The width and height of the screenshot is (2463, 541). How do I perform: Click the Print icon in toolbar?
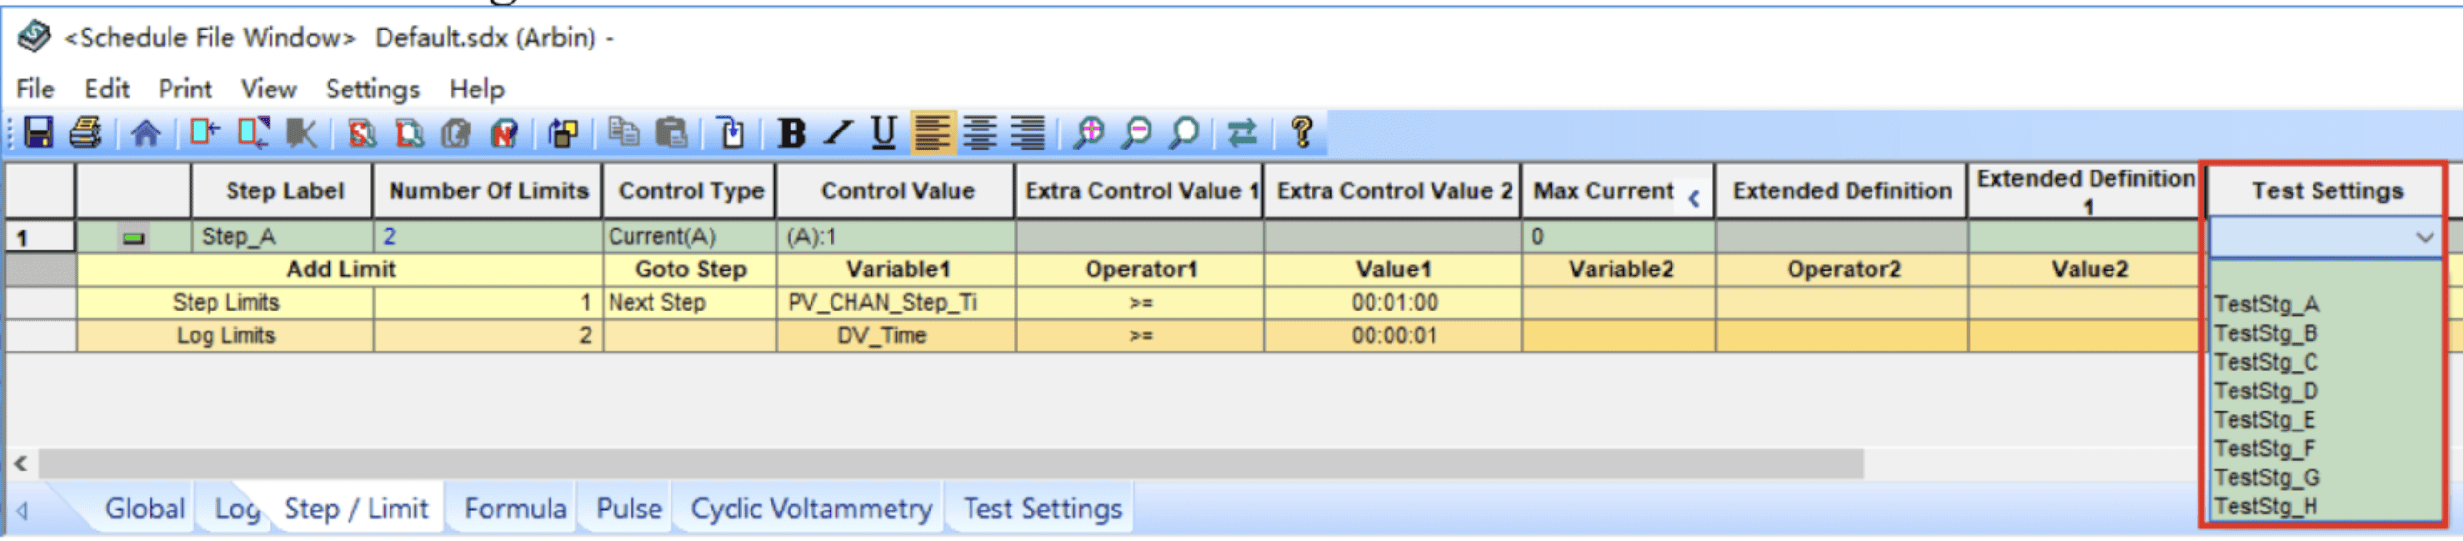click(86, 131)
